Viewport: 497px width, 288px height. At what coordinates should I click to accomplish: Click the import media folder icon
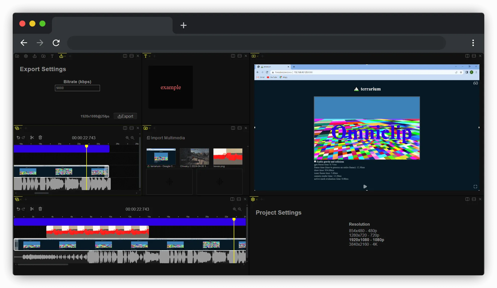pyautogui.click(x=17, y=56)
